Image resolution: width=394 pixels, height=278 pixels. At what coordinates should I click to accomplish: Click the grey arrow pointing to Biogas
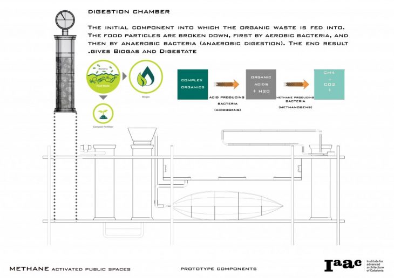coord(124,77)
